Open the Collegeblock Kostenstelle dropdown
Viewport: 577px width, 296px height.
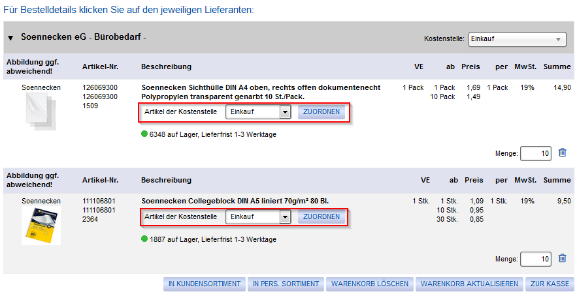point(258,216)
